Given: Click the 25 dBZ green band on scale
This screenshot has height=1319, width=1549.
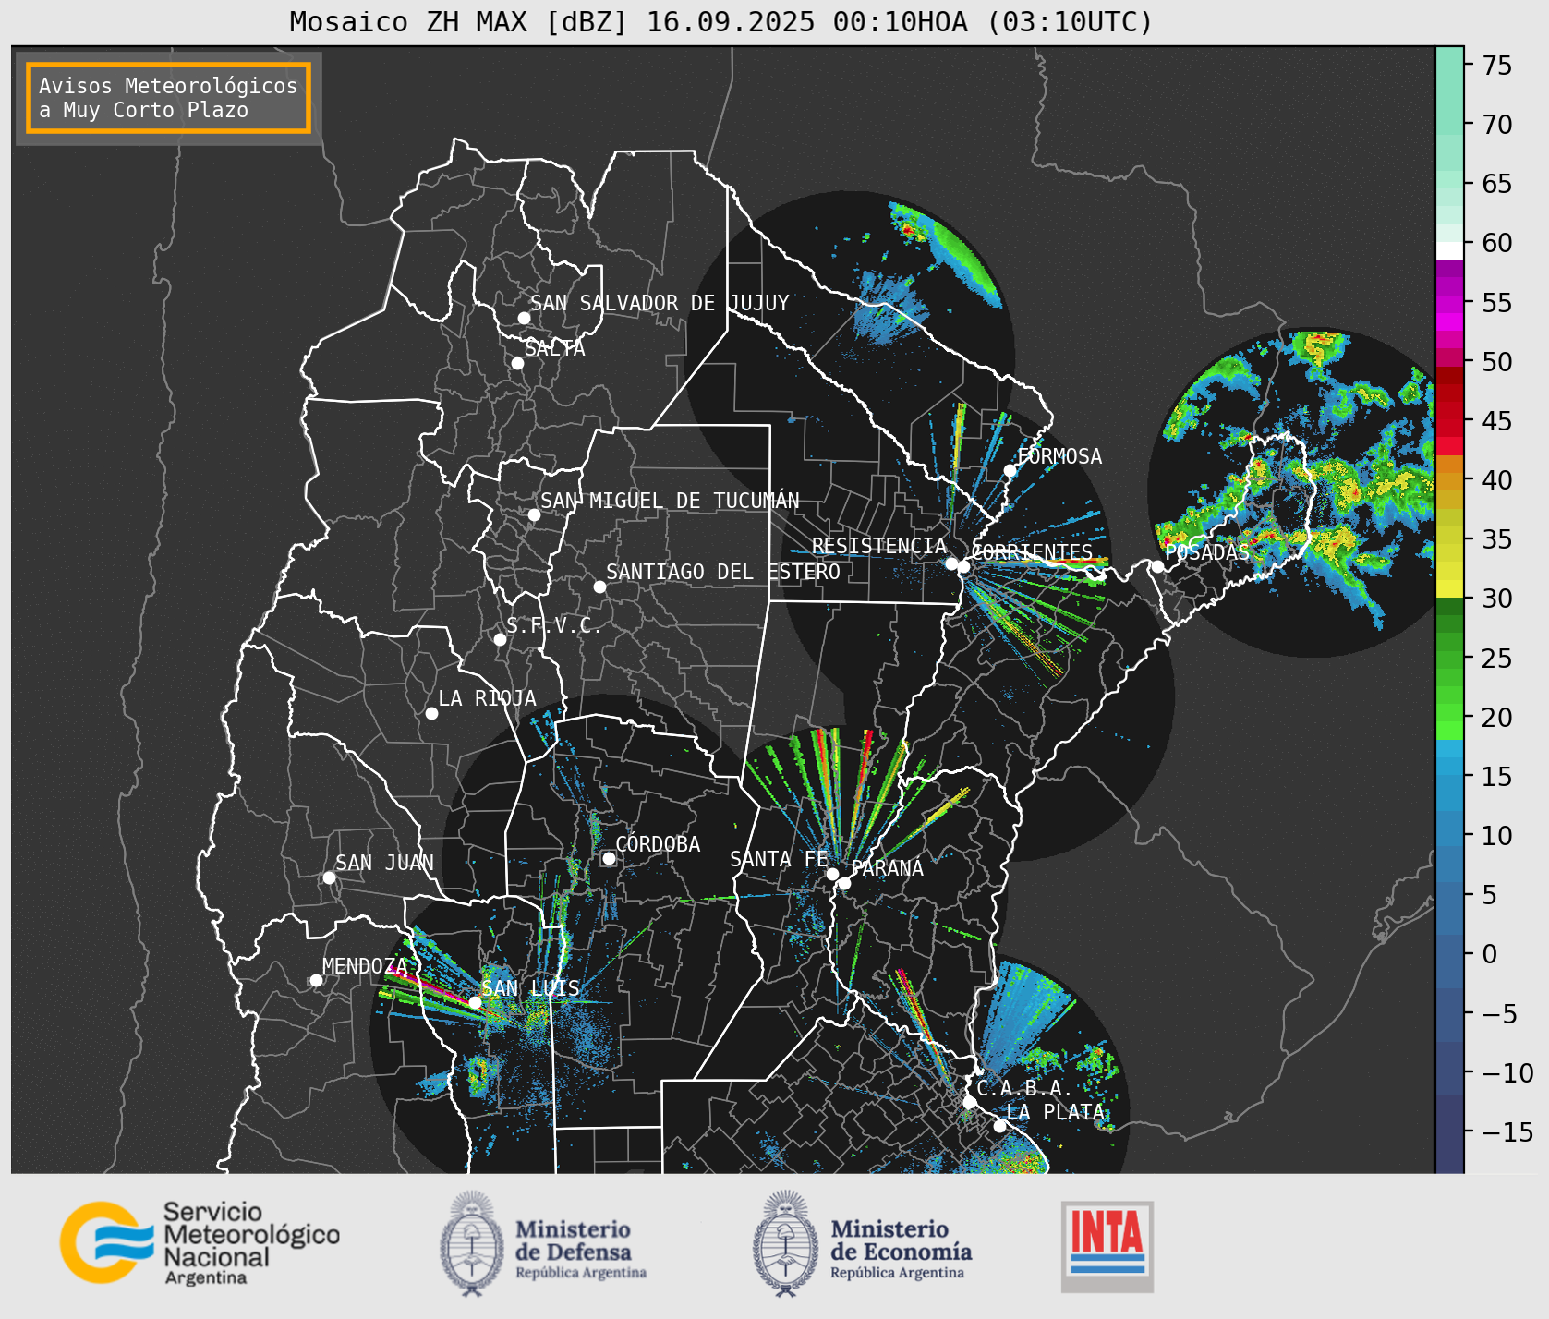Looking at the screenshot, I should [1449, 659].
